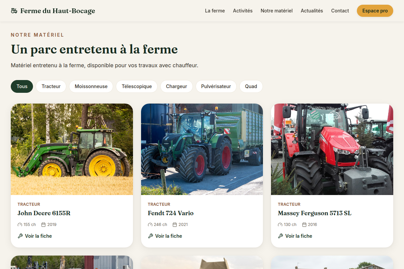Click wrench icon on John Deere card
Image resolution: width=404 pixels, height=269 pixels.
click(20, 236)
